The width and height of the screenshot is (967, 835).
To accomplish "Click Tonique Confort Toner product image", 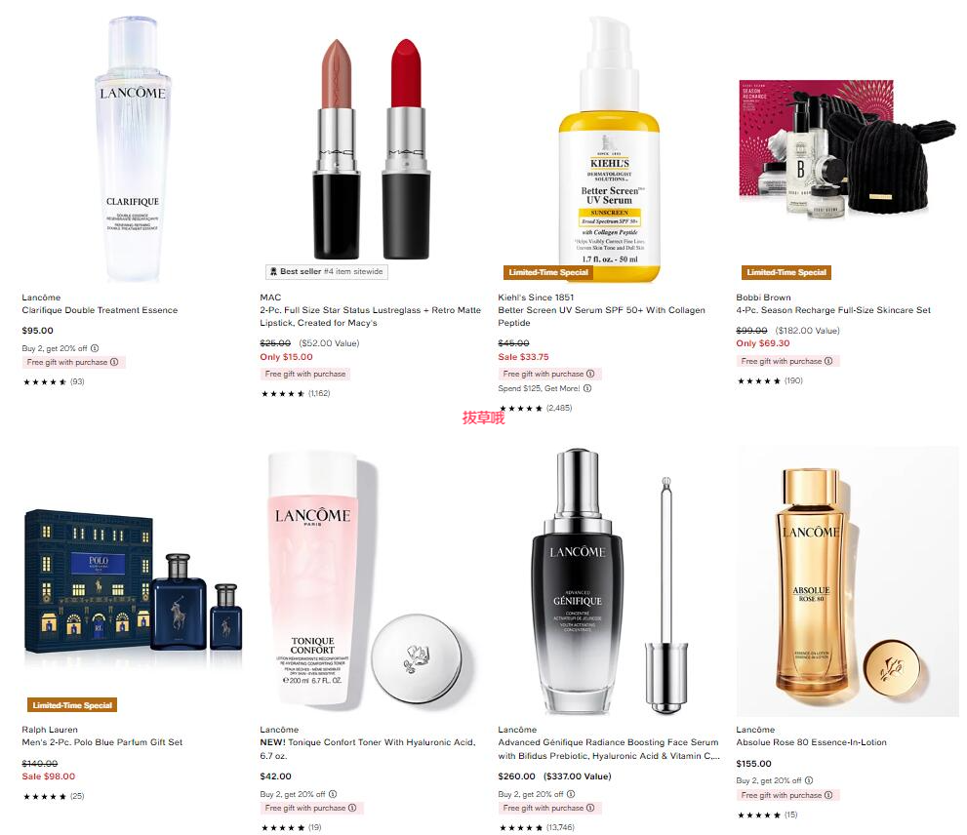I will (x=368, y=579).
